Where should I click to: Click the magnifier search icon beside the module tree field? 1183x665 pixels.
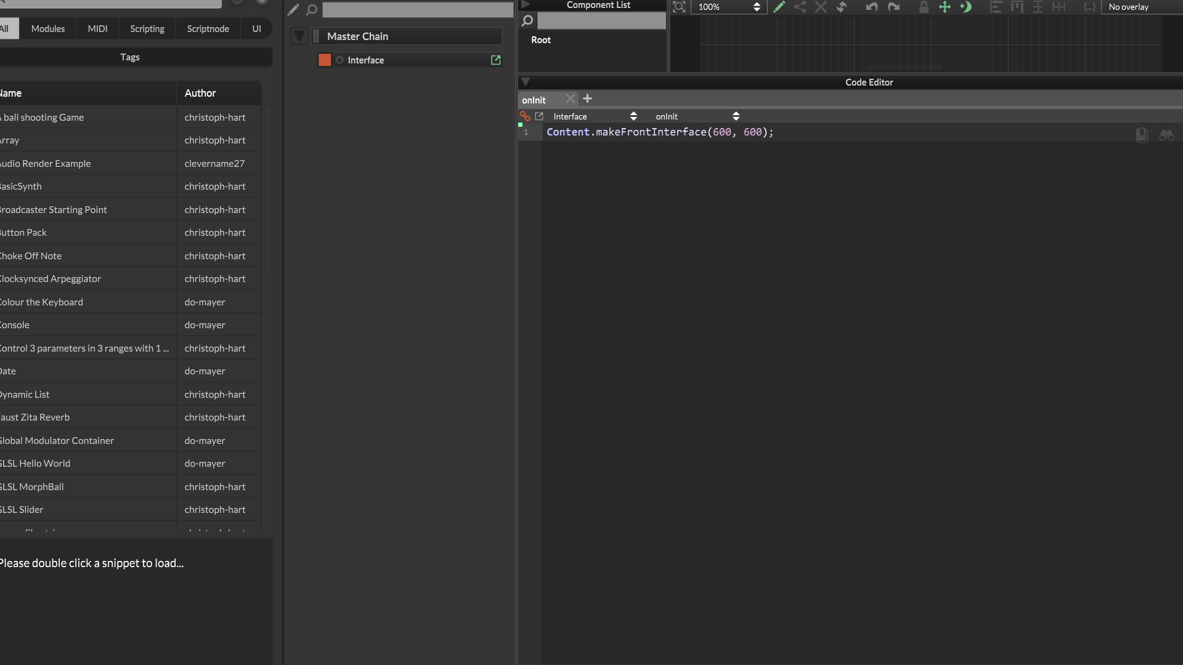pyautogui.click(x=312, y=9)
